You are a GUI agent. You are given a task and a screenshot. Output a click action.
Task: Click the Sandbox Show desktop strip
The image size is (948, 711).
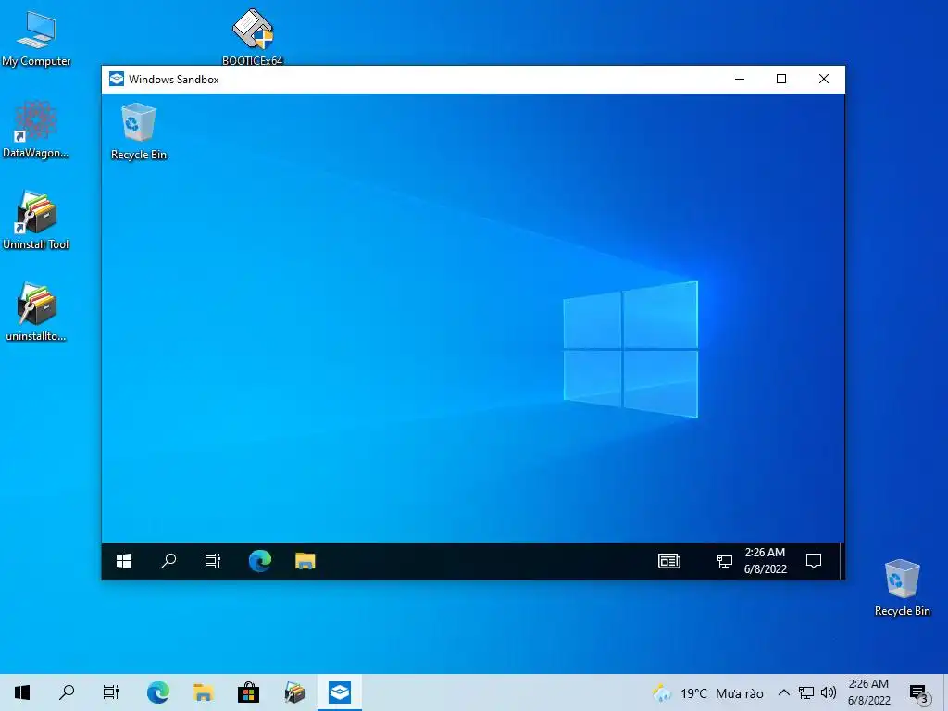[x=841, y=561]
